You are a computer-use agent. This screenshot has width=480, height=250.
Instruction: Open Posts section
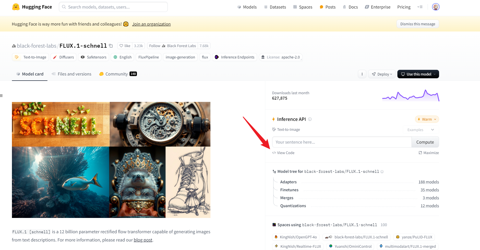327,7
